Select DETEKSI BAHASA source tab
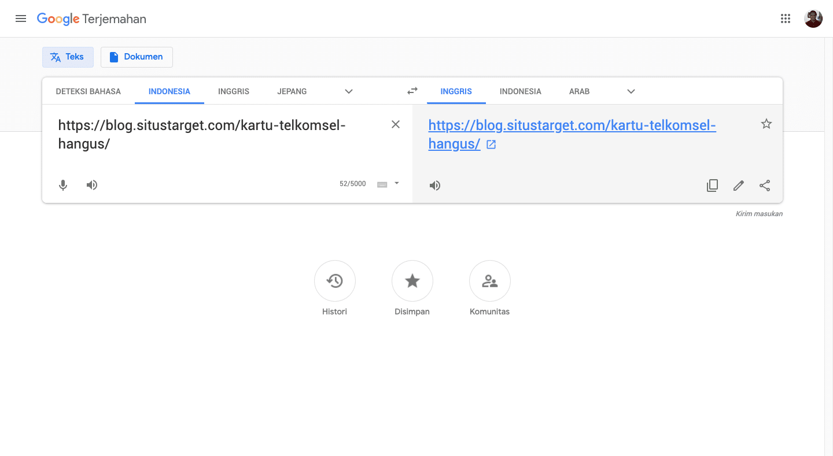Viewport: 833px width, 456px height. click(89, 91)
